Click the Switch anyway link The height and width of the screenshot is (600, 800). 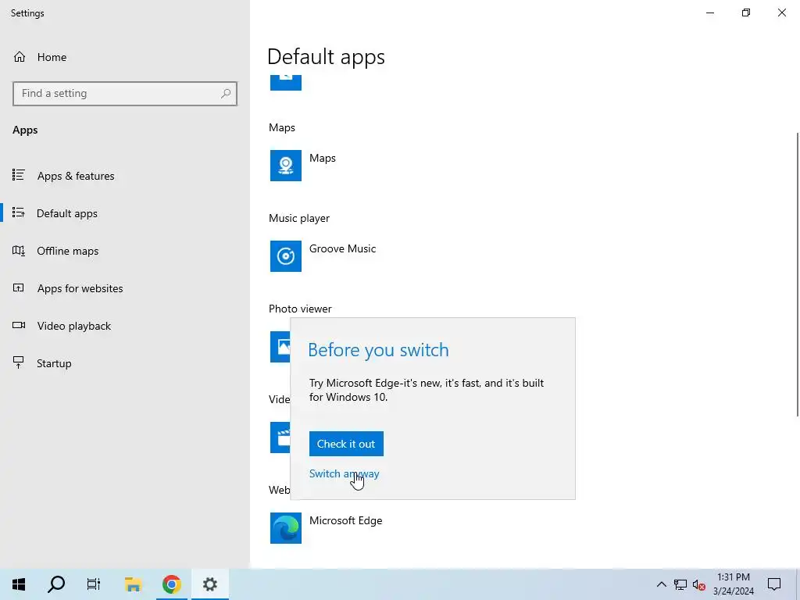point(344,474)
